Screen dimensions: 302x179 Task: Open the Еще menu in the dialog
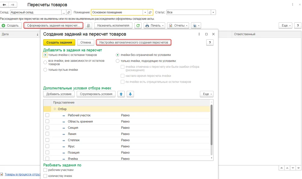207,94
